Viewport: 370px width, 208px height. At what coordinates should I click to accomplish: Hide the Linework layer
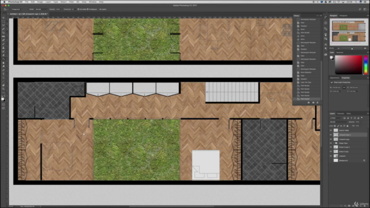(x=331, y=156)
